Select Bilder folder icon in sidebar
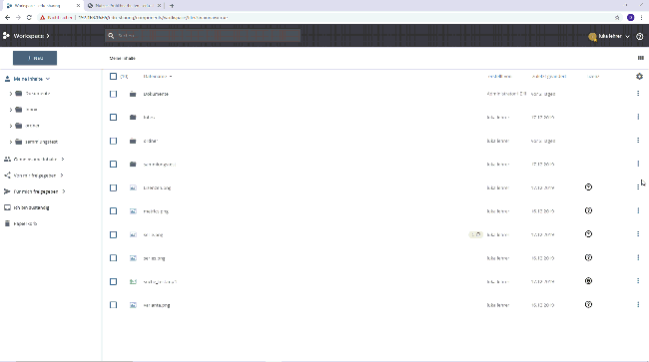 [19, 110]
